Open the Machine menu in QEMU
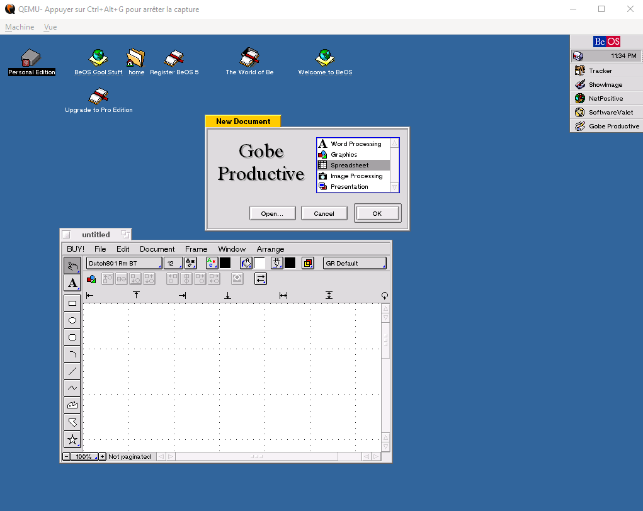The width and height of the screenshot is (643, 511). click(20, 27)
